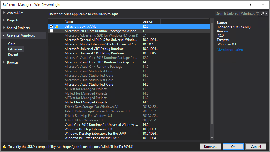This screenshot has height=152, width=270.
Task: Select the highlighted Microsoft Visual Studio Test Core 14.0
Action: [x=129, y=85]
